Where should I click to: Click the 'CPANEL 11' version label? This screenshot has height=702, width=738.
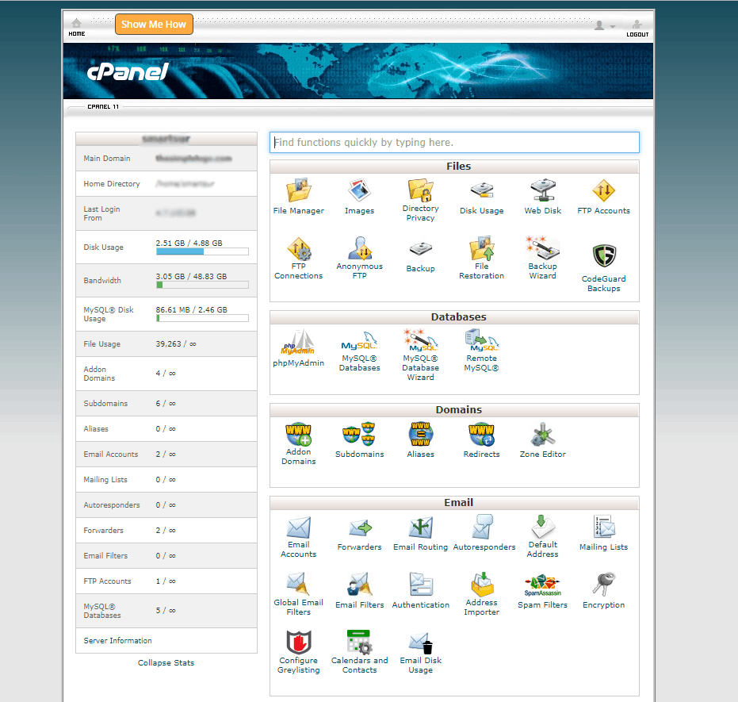pyautogui.click(x=103, y=107)
